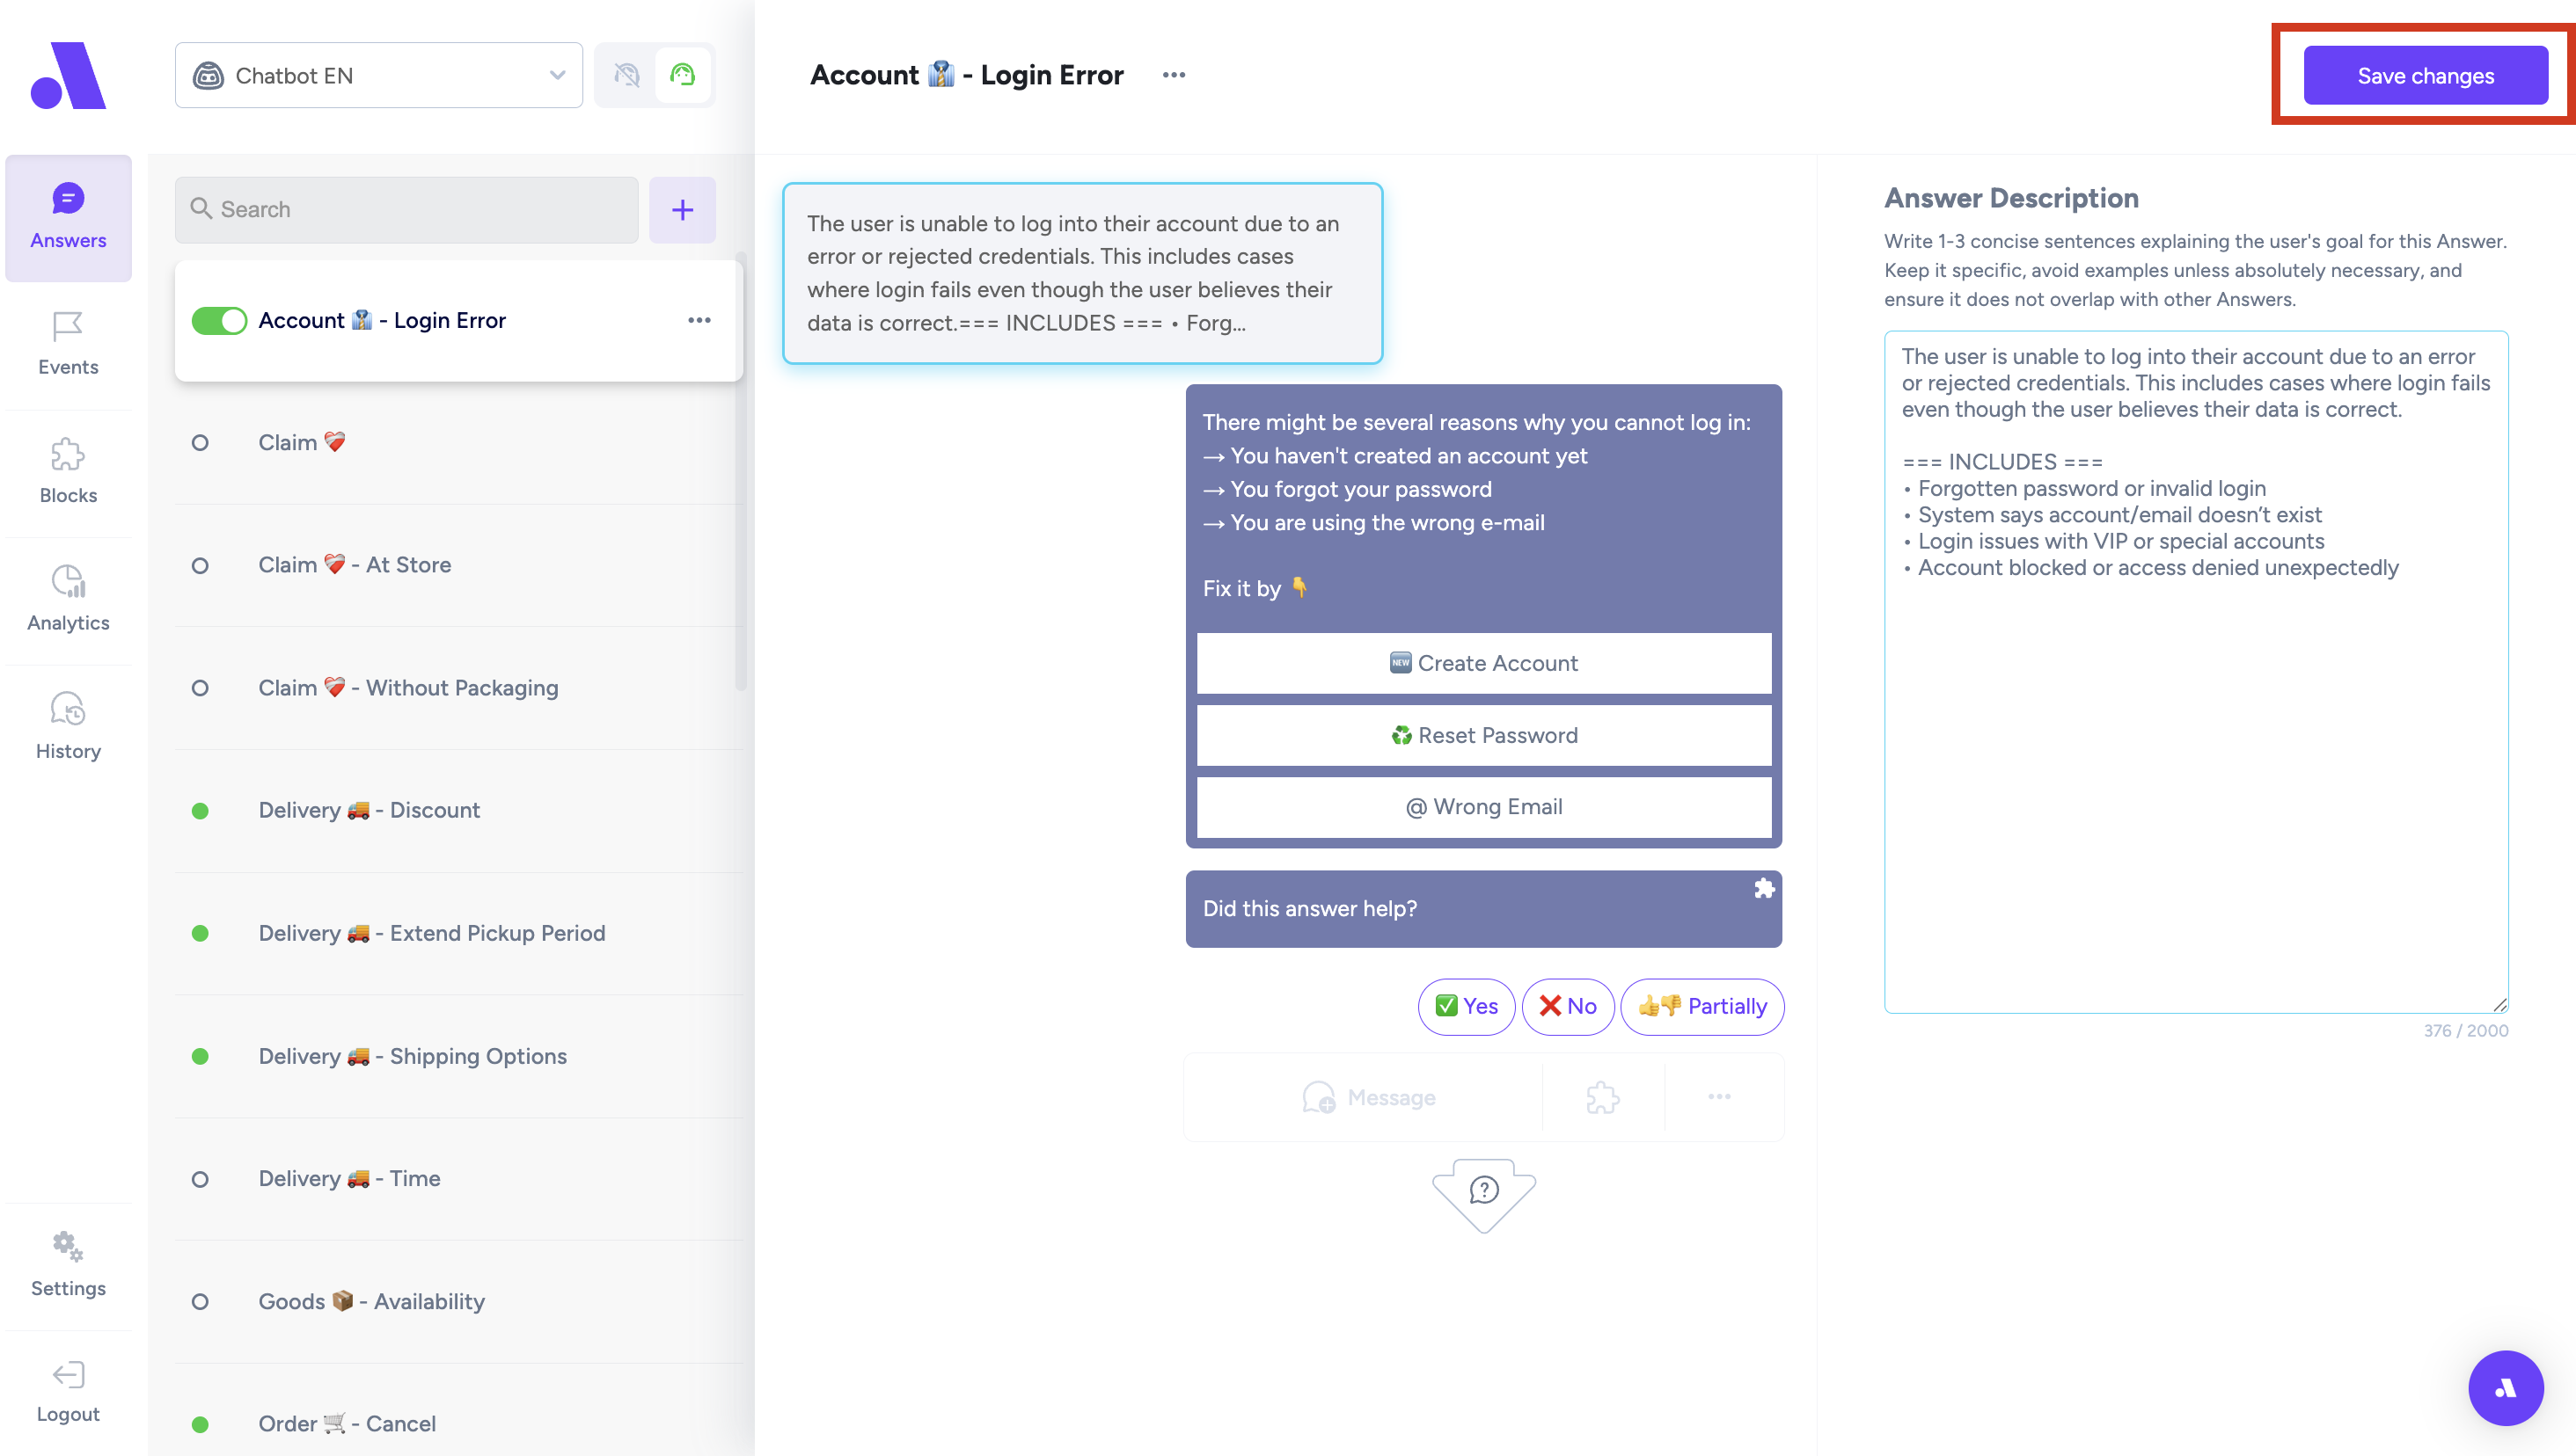Click the Save changes button

(2424, 76)
